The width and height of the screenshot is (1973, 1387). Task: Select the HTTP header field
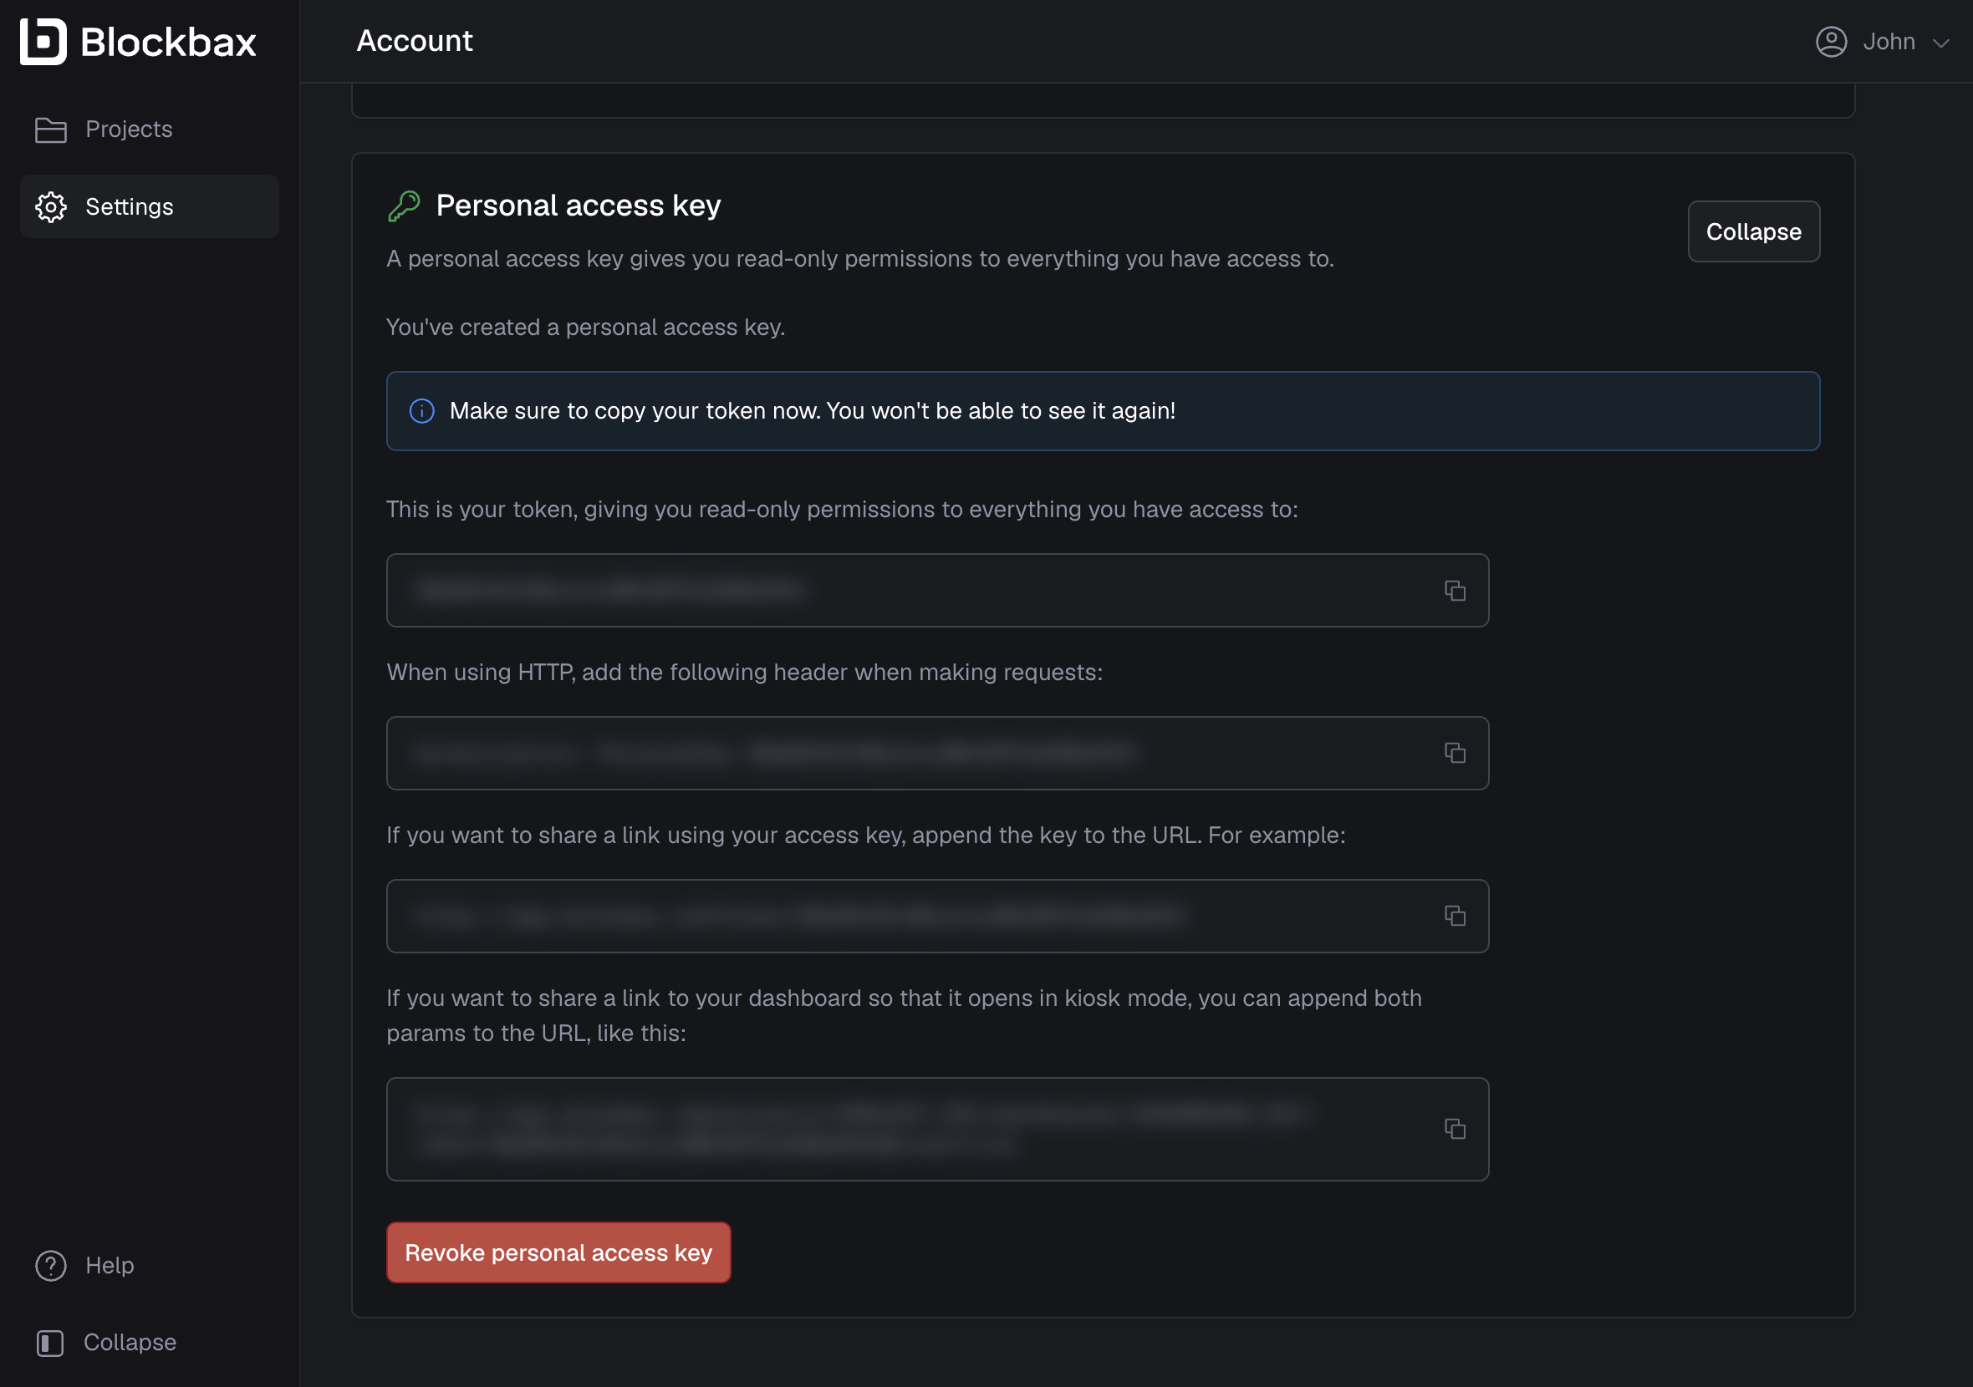pyautogui.click(x=937, y=753)
